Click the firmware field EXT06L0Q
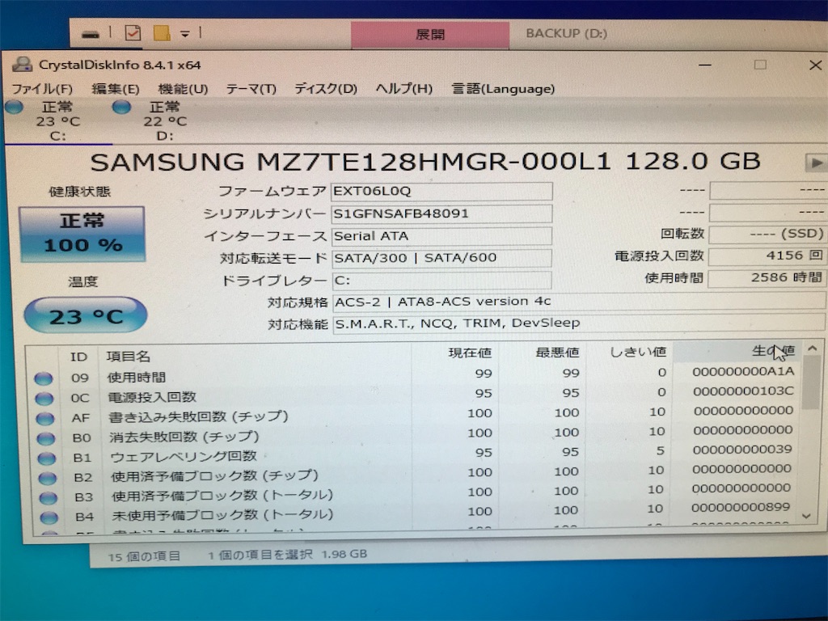 point(442,191)
